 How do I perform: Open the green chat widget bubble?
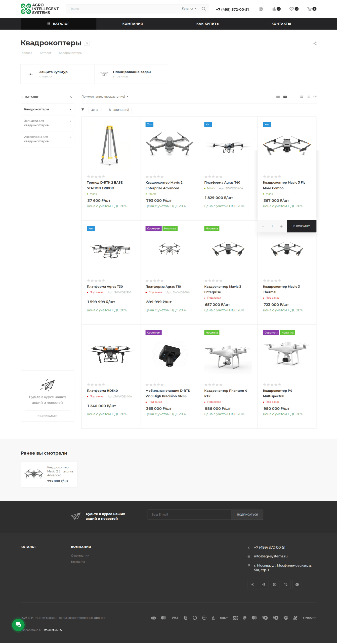click(18, 624)
